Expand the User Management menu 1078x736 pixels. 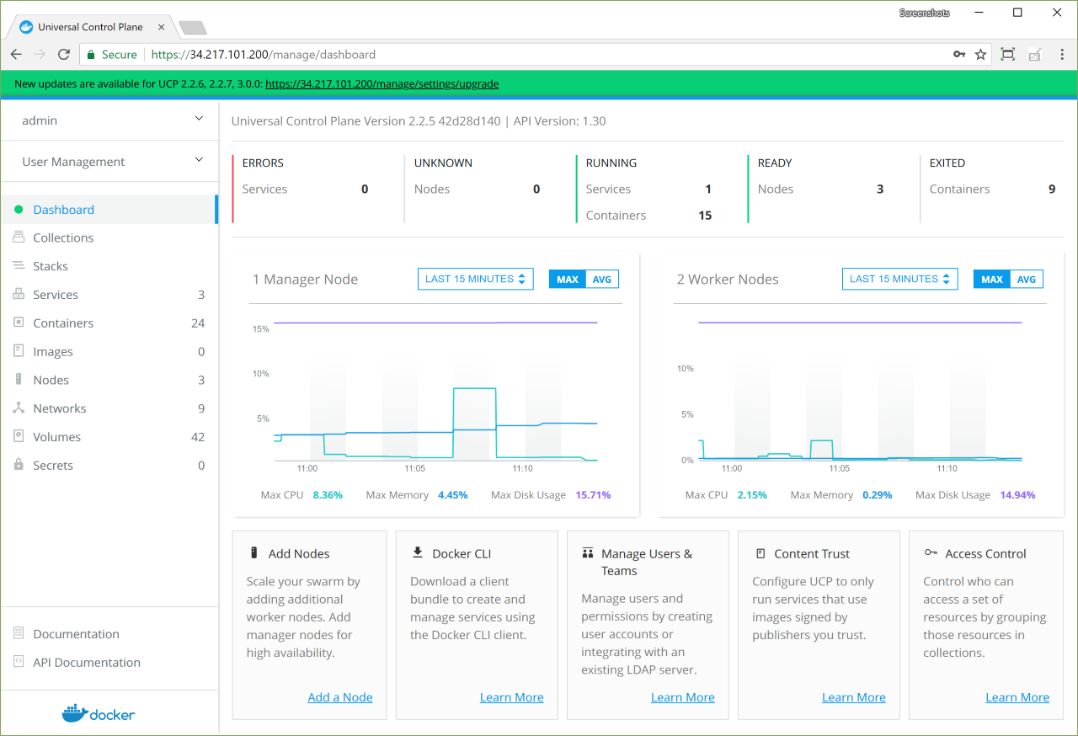point(199,160)
